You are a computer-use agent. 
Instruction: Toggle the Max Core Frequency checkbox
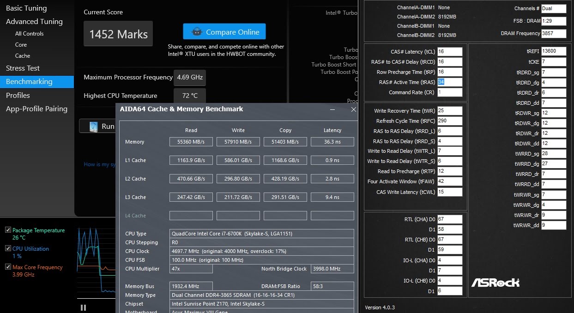tap(8, 267)
